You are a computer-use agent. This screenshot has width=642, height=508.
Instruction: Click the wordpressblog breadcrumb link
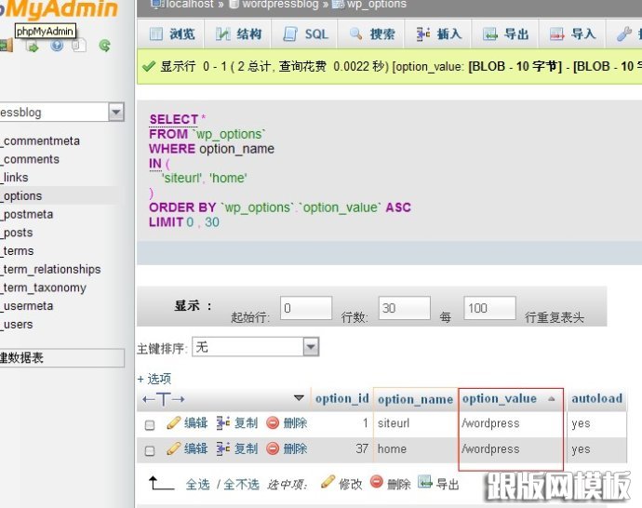pos(280,4)
